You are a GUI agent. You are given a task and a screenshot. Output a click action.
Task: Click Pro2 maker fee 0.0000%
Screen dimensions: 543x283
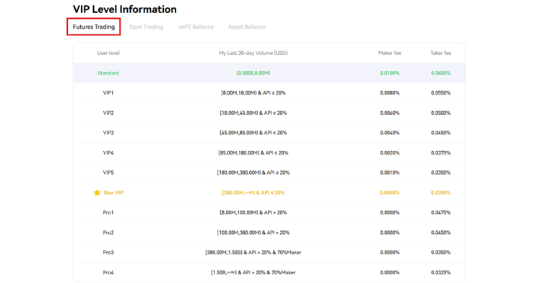coord(390,232)
